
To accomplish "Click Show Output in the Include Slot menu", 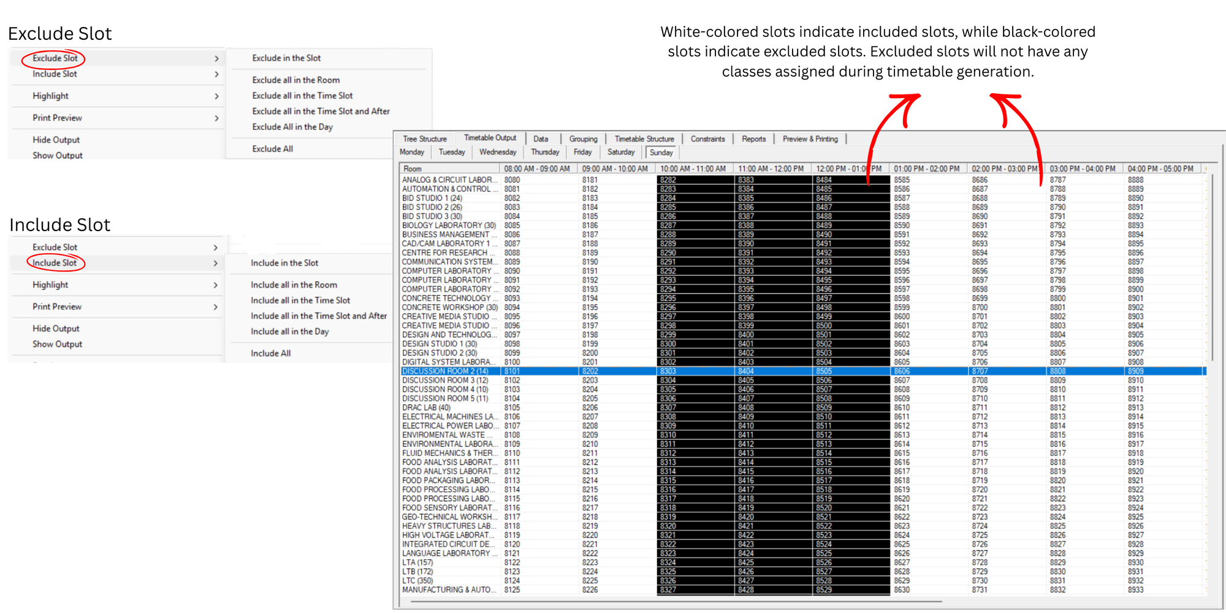I will coord(57,345).
